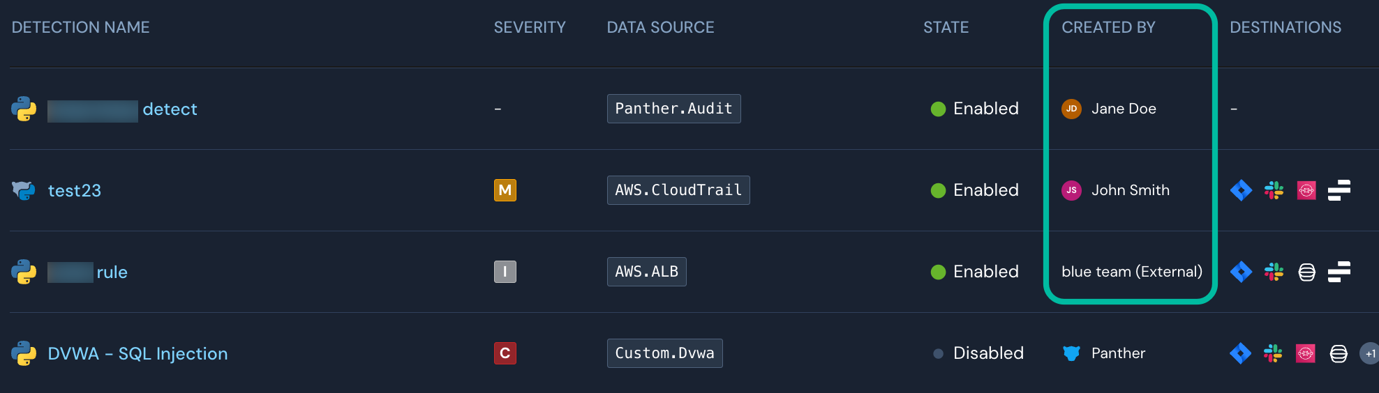Expand the +1 more destinations badge
Screen dimensions: 1379x393
[x=1370, y=353]
